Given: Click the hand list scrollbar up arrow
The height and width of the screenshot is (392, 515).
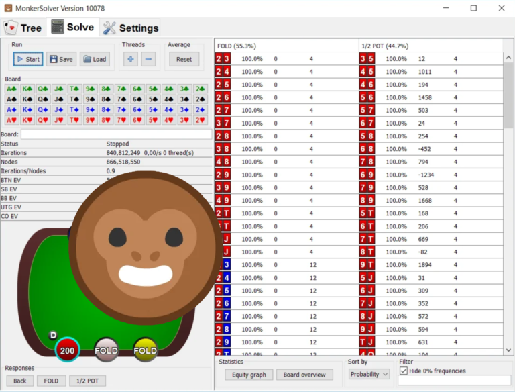Looking at the screenshot, I should point(508,58).
